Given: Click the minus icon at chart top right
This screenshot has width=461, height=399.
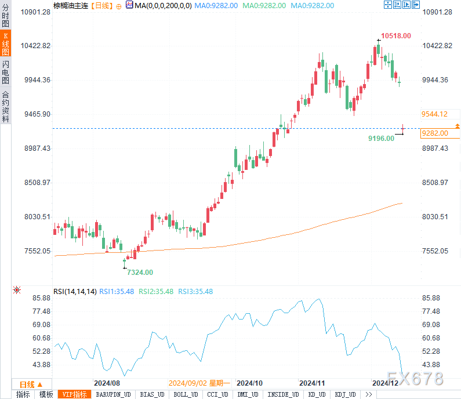Looking at the screenshot, I should 387,4.
